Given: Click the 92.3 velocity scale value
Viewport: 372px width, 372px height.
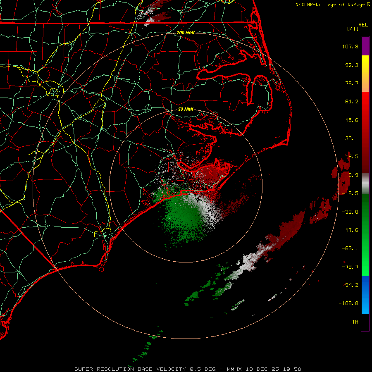Looking at the screenshot, I should [x=352, y=65].
